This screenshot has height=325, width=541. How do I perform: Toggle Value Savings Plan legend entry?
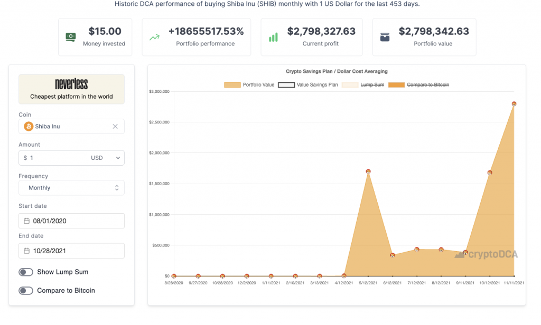pyautogui.click(x=308, y=85)
